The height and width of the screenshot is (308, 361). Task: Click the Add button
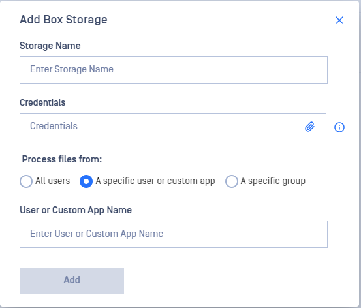(72, 281)
